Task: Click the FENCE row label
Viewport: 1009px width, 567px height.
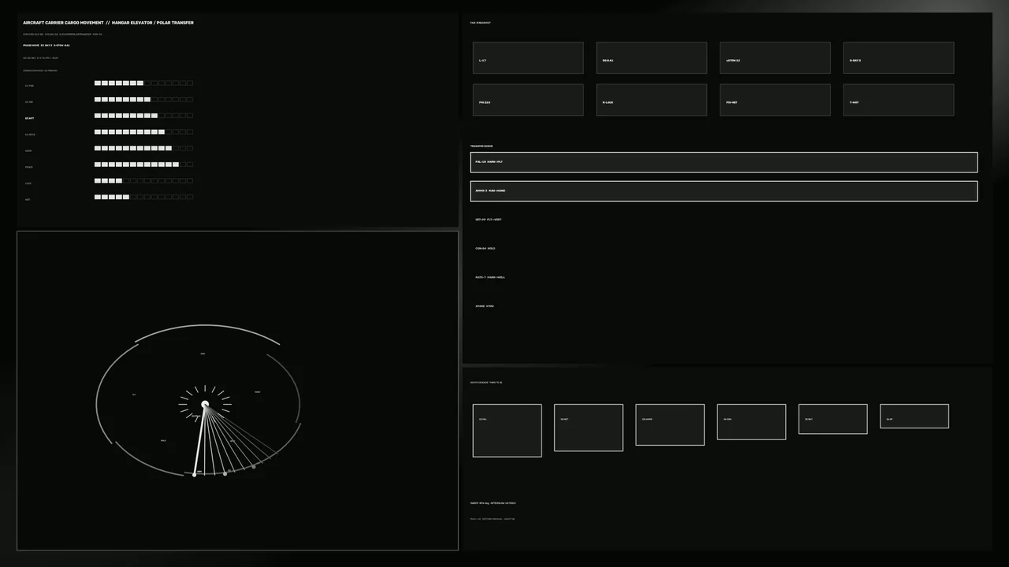Action: (x=28, y=167)
